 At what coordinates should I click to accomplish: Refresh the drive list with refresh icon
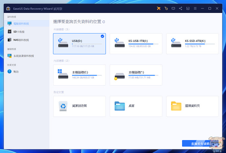[104, 22]
